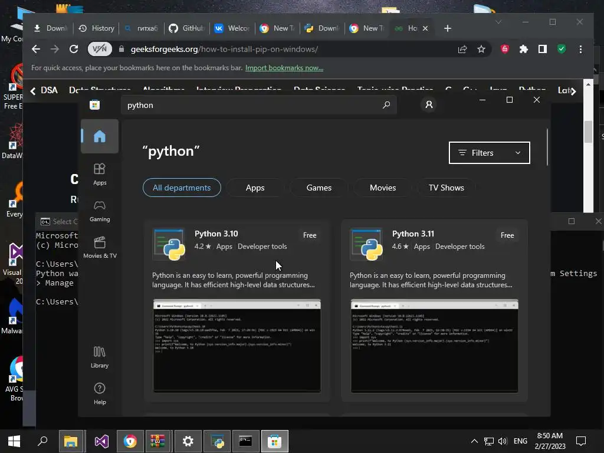The height and width of the screenshot is (453, 604).
Task: Bookmark this page with the star icon
Action: [481, 49]
